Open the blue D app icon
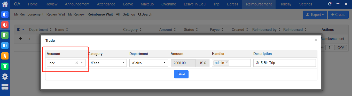 click(5, 45)
